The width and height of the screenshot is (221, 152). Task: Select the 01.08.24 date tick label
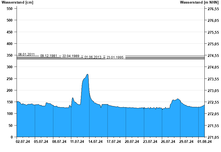coord(204,142)
